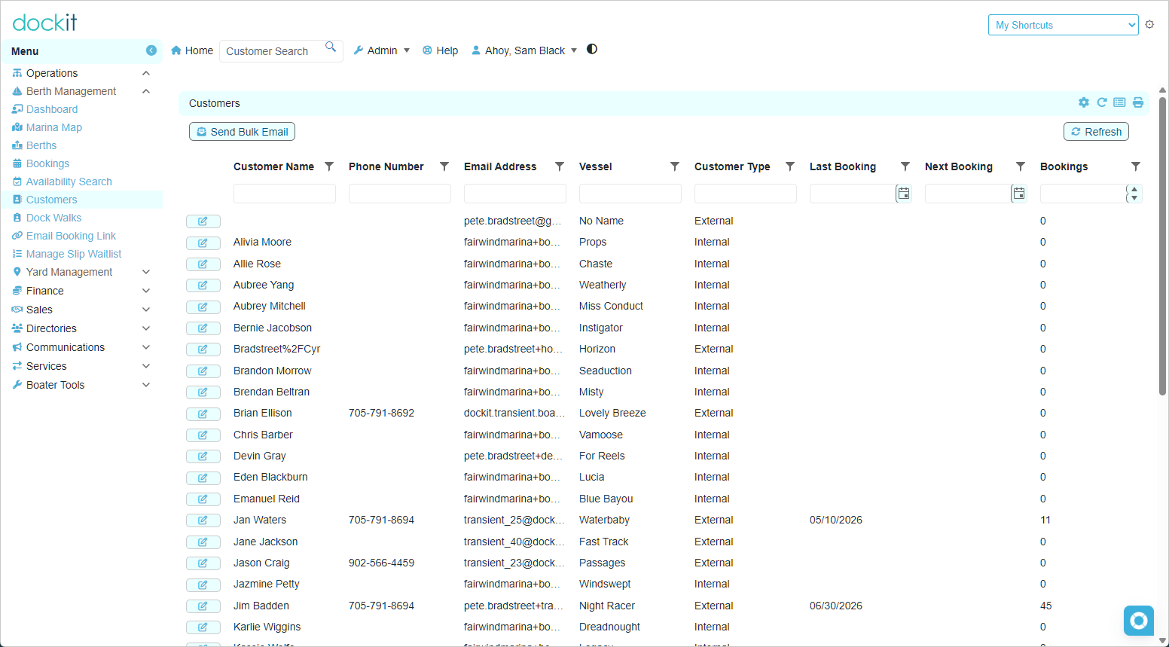This screenshot has width=1169, height=647.
Task: Open the Ahoy, Sam Black user menu
Action: 524,50
